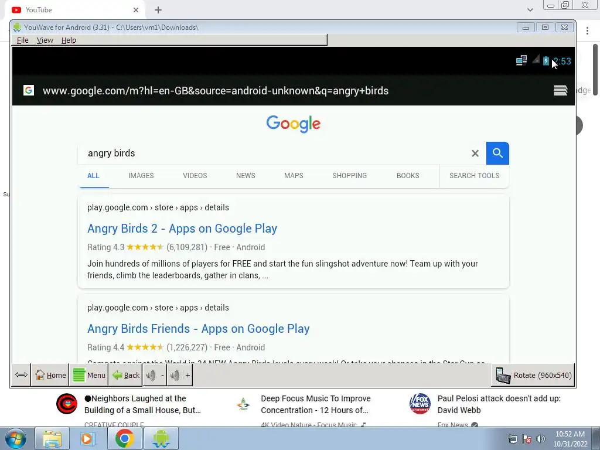Image resolution: width=600 pixels, height=450 pixels.
Task: Click the Android battery status icon
Action: click(x=546, y=61)
